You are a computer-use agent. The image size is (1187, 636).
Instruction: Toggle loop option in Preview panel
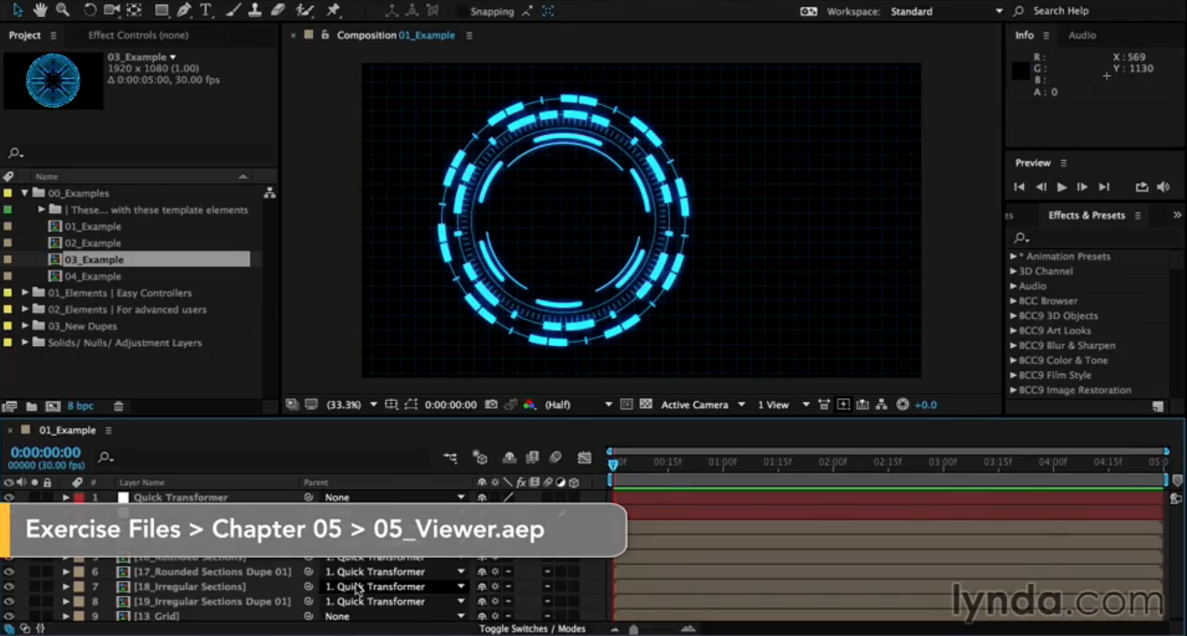tap(1141, 187)
